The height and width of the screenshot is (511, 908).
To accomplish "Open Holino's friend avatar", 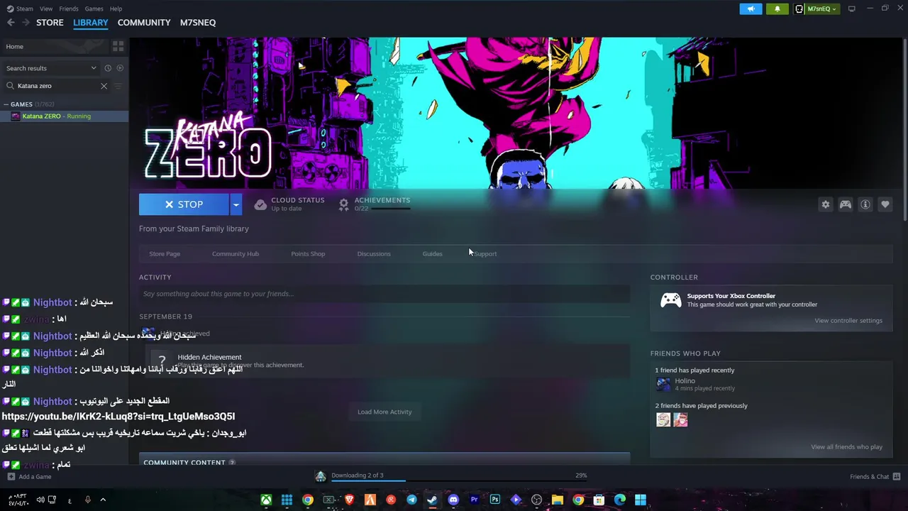I will click(x=663, y=385).
